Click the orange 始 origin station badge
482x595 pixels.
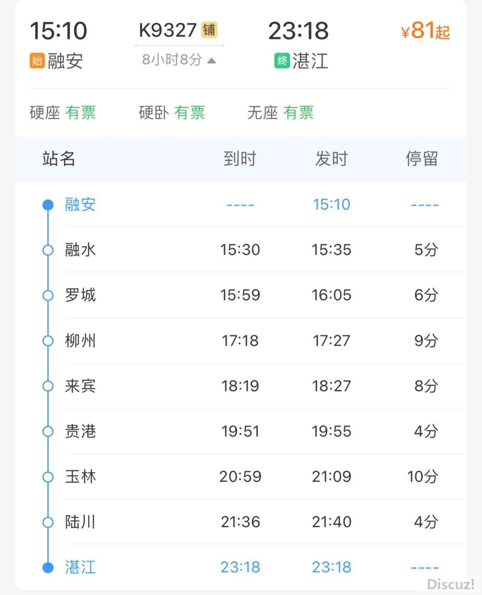[37, 61]
